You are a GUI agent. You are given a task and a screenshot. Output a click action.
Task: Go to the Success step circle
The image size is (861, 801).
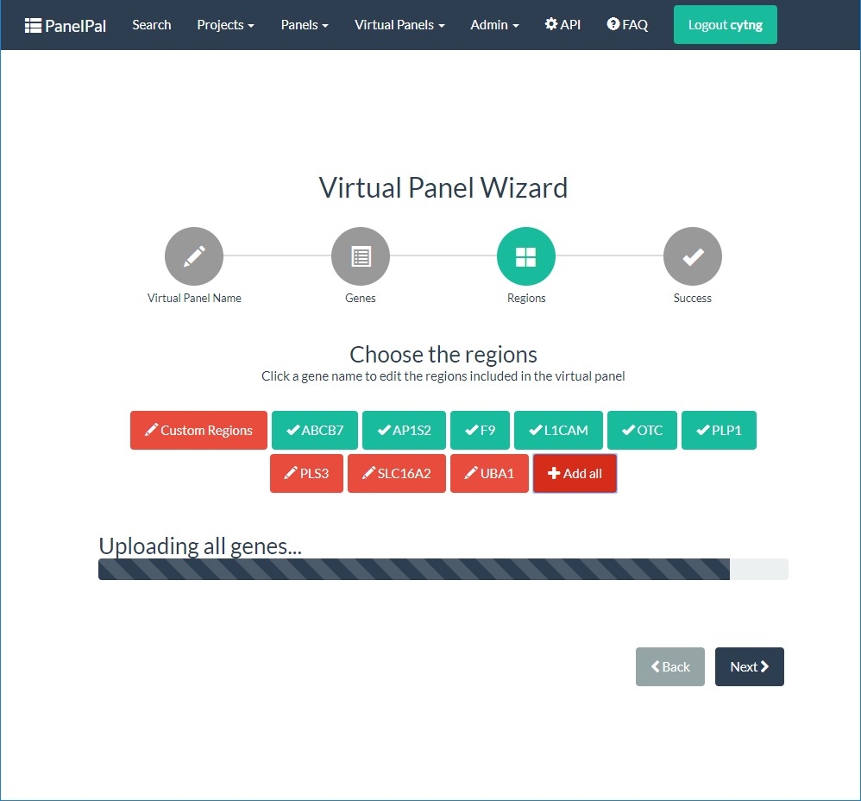pos(693,256)
